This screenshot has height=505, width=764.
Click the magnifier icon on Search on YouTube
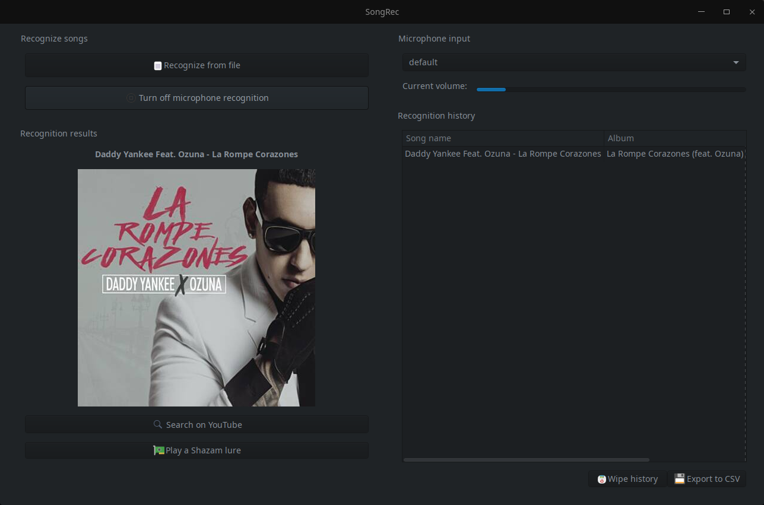point(158,424)
